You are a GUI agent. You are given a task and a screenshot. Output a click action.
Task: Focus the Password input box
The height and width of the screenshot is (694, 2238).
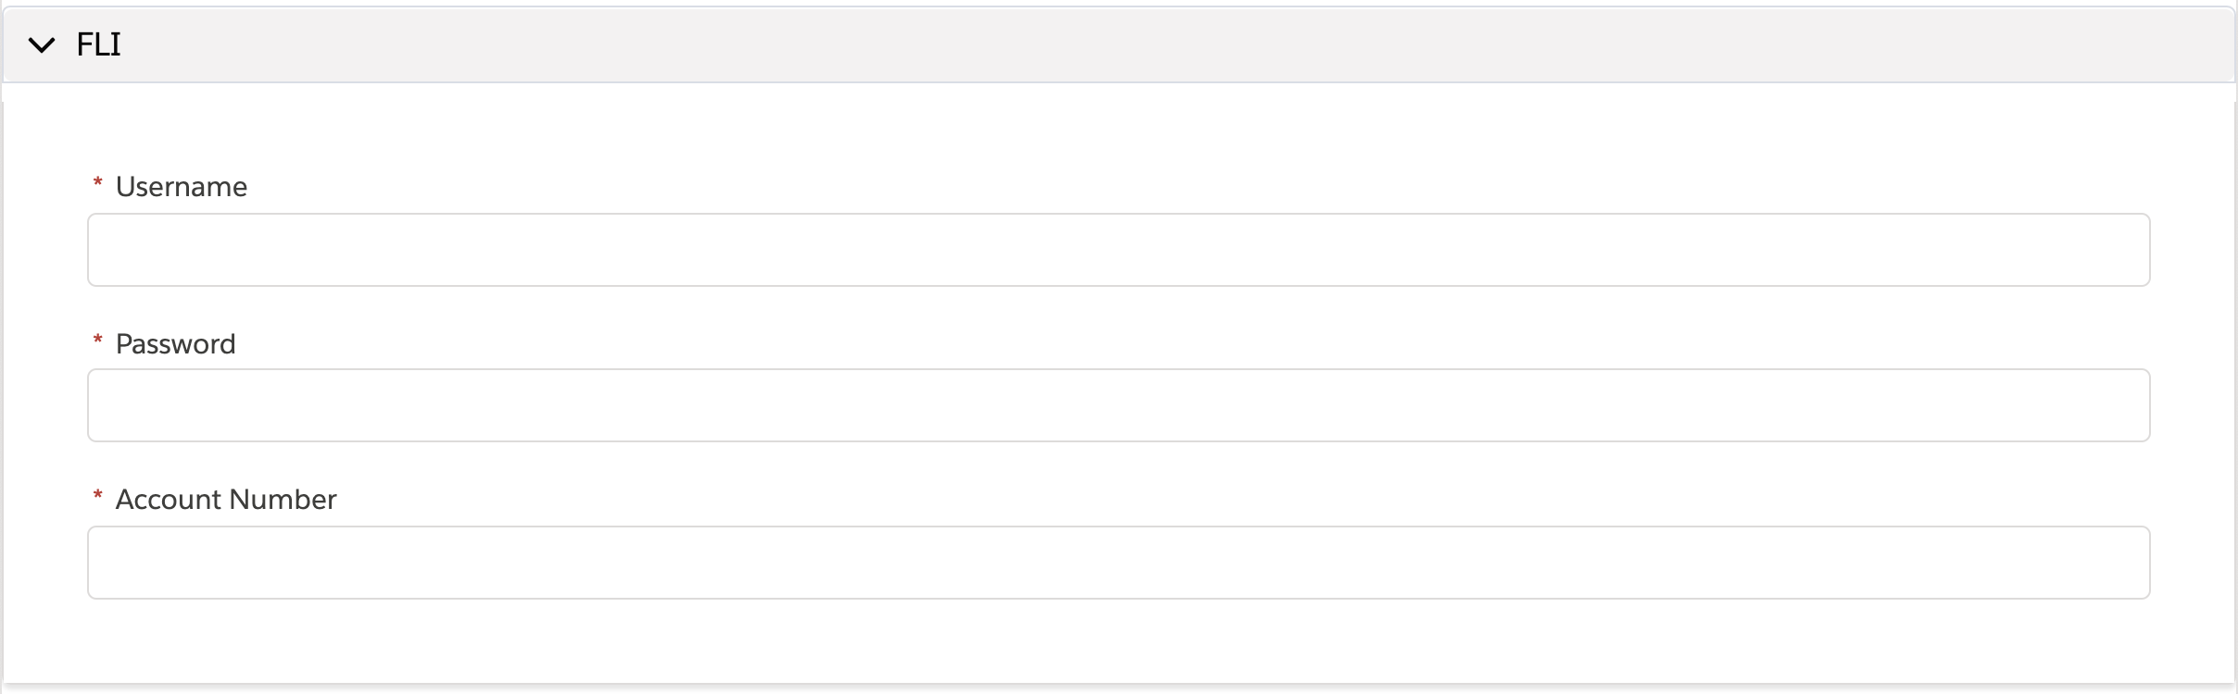(x=1118, y=405)
